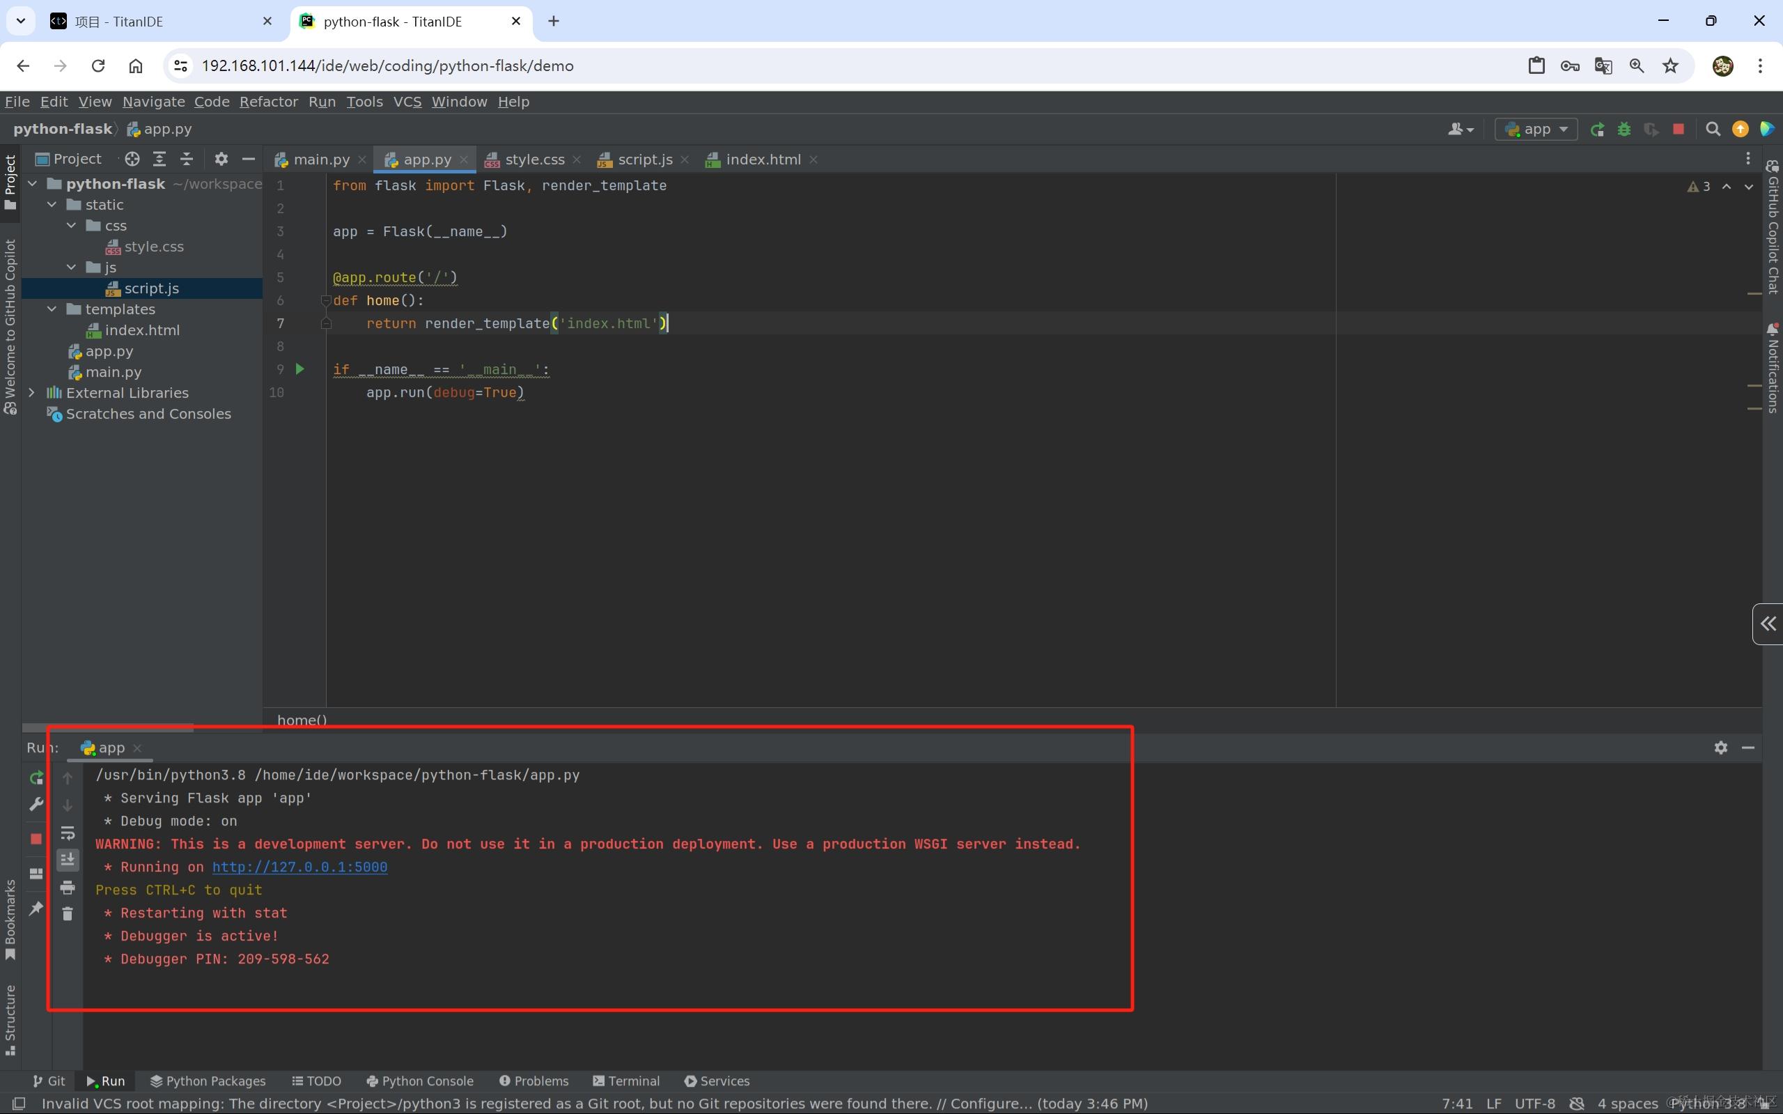Toggle scroll to end in the Run console
Viewport: 1783px width, 1114px height.
tap(68, 860)
